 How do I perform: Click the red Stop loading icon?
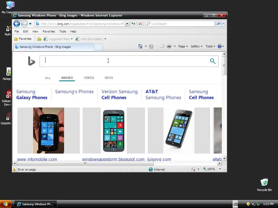click(140, 24)
